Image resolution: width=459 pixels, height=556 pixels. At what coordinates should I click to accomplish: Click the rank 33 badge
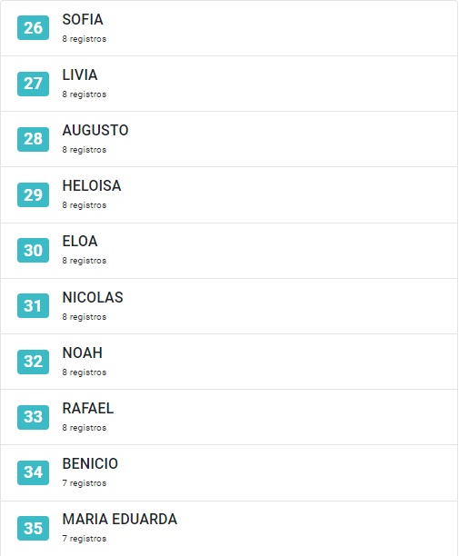pyautogui.click(x=33, y=417)
